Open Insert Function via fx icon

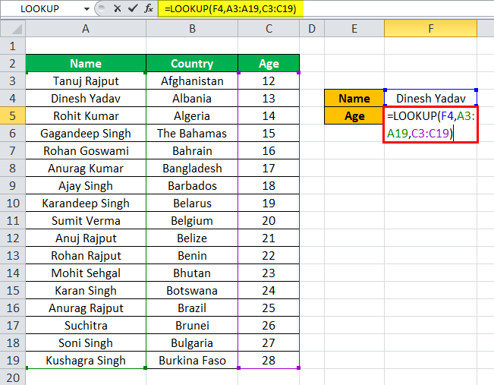coord(149,8)
